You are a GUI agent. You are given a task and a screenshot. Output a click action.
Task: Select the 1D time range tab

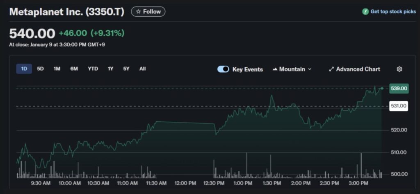[24, 69]
